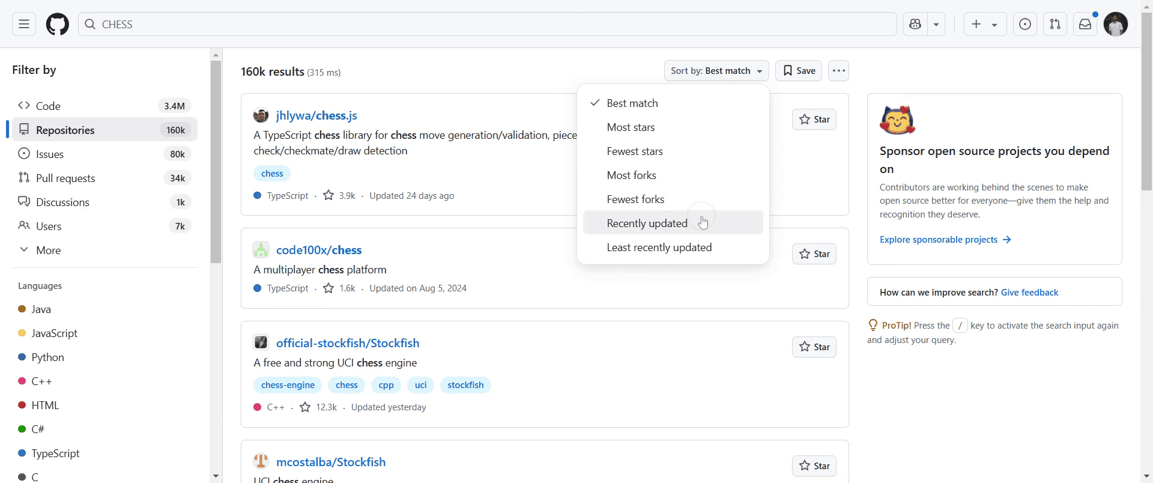The image size is (1153, 483).
Task: Filter results by Discussions
Action: pyautogui.click(x=104, y=202)
